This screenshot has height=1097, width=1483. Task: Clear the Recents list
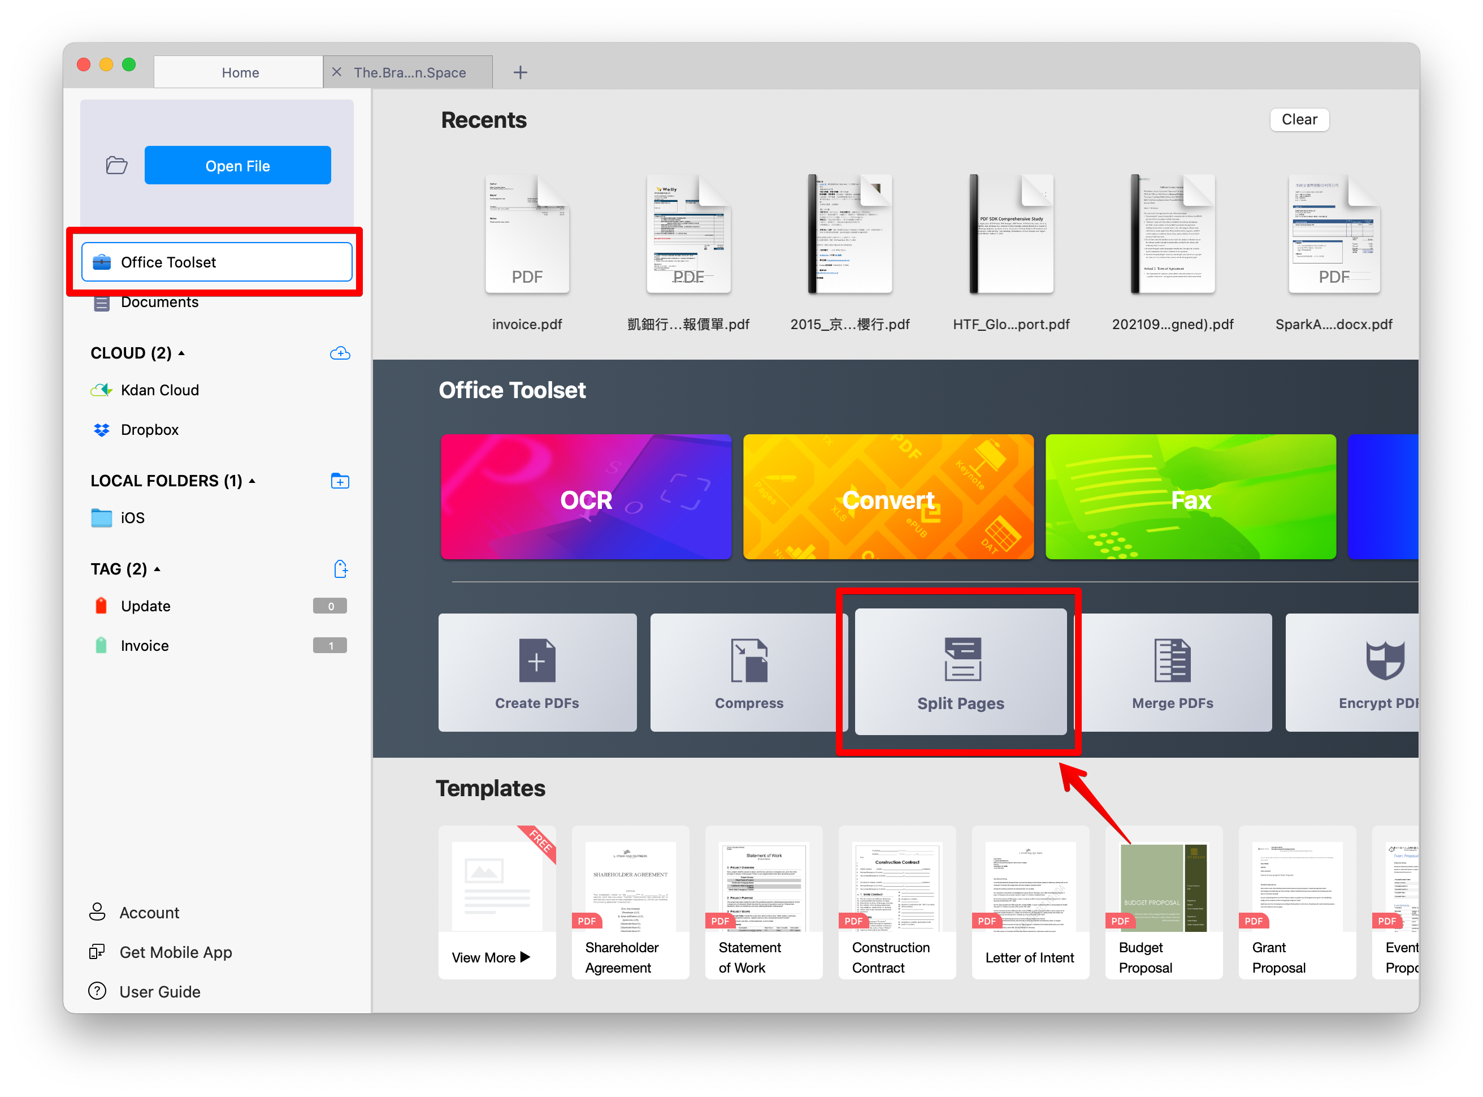(x=1299, y=119)
